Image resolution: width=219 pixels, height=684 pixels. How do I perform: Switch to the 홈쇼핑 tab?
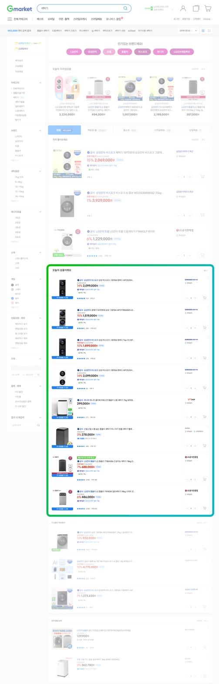click(x=130, y=130)
